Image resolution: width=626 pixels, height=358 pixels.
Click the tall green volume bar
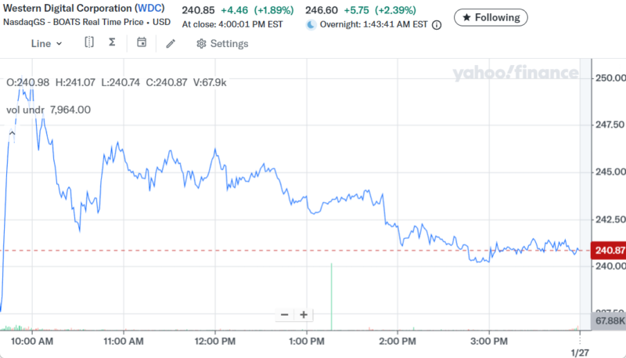tap(332, 298)
